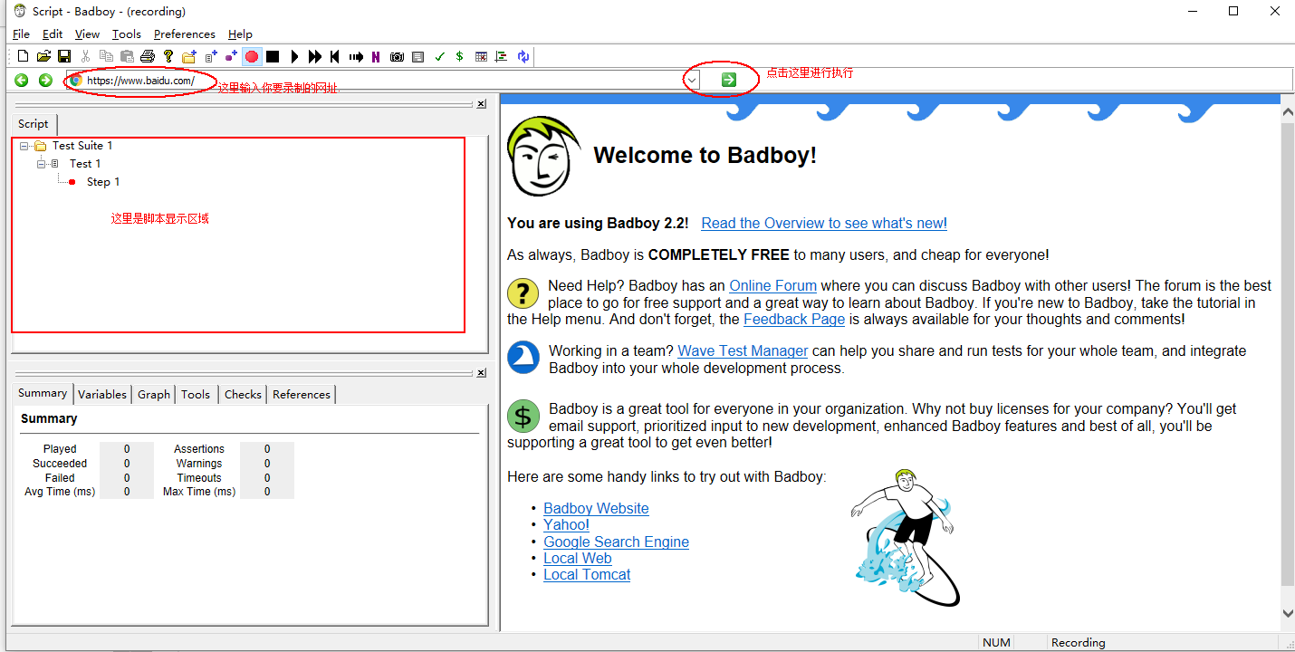Click the form populator document icon
The width and height of the screenshot is (1295, 652).
[417, 56]
